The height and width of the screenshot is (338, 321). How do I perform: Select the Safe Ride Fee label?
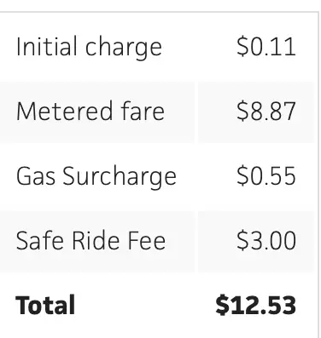[90, 240]
